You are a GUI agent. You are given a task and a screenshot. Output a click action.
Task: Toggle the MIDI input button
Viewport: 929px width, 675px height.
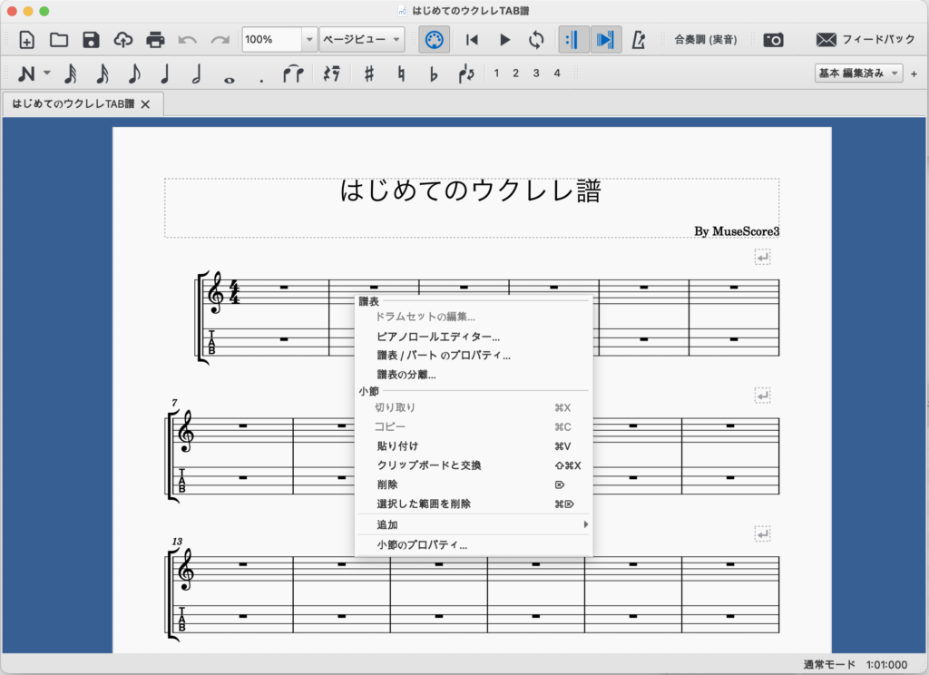coord(435,40)
